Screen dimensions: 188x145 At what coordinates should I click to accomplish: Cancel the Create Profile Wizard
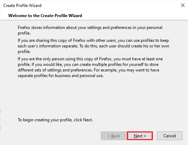pos(170,136)
